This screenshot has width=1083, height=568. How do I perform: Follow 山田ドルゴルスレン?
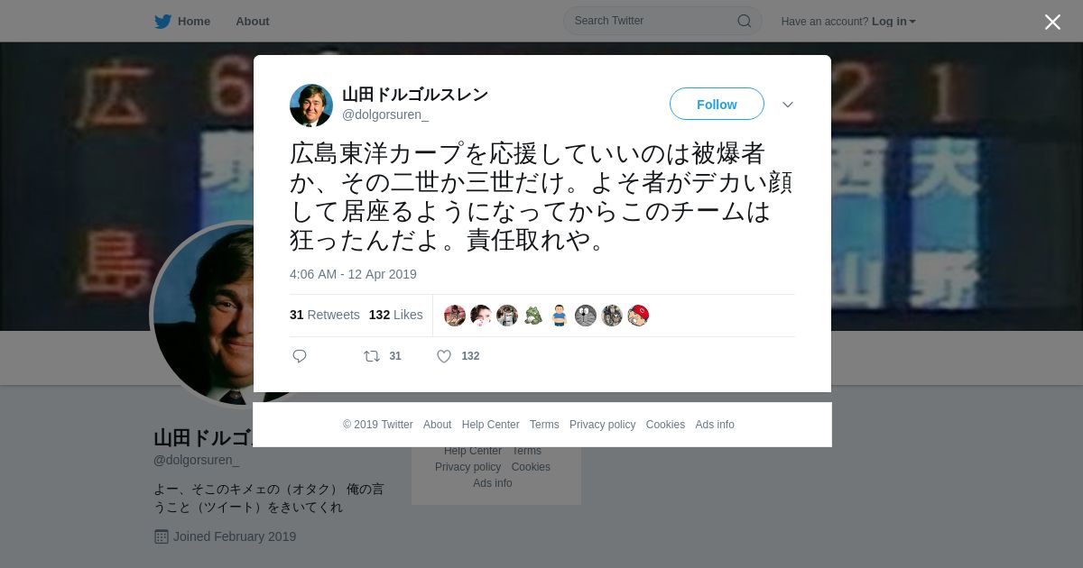717,105
